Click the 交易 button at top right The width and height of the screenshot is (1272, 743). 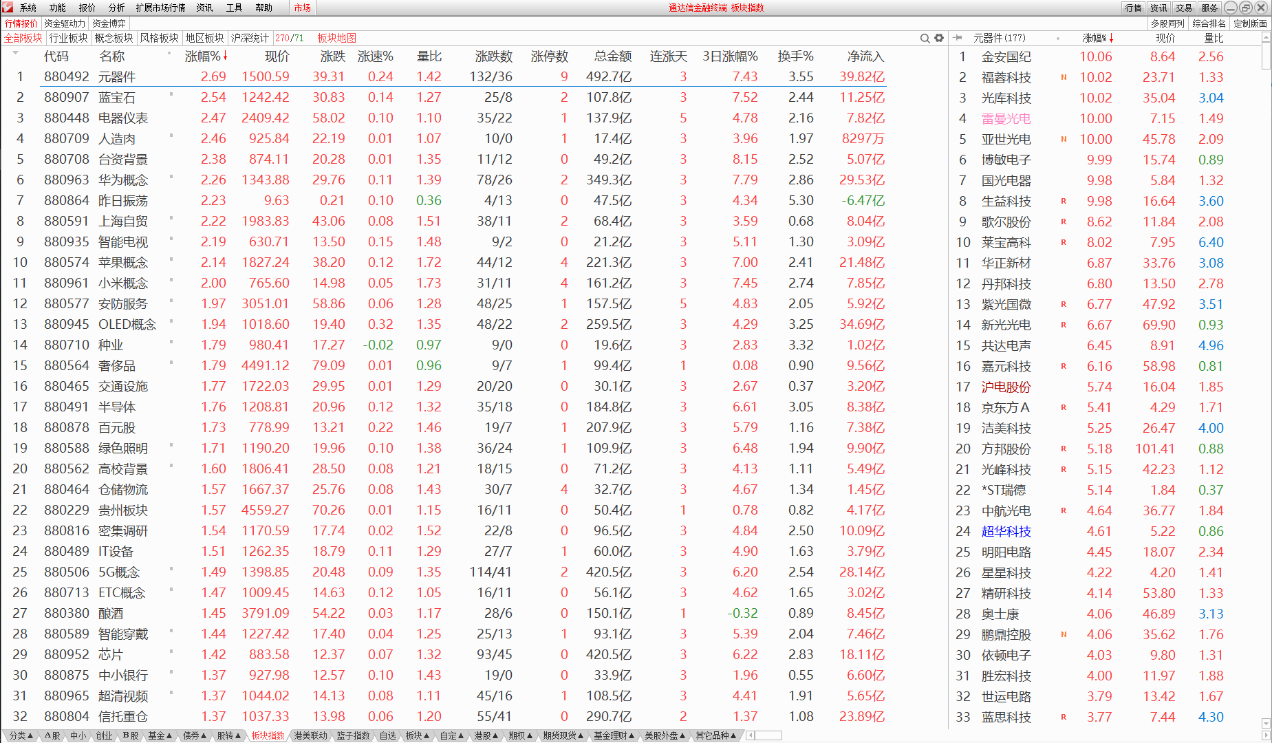tap(1184, 8)
